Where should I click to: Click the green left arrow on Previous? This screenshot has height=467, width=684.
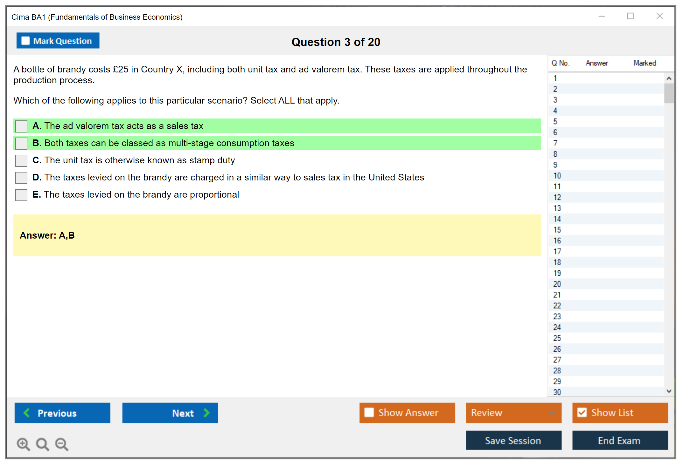click(x=27, y=413)
